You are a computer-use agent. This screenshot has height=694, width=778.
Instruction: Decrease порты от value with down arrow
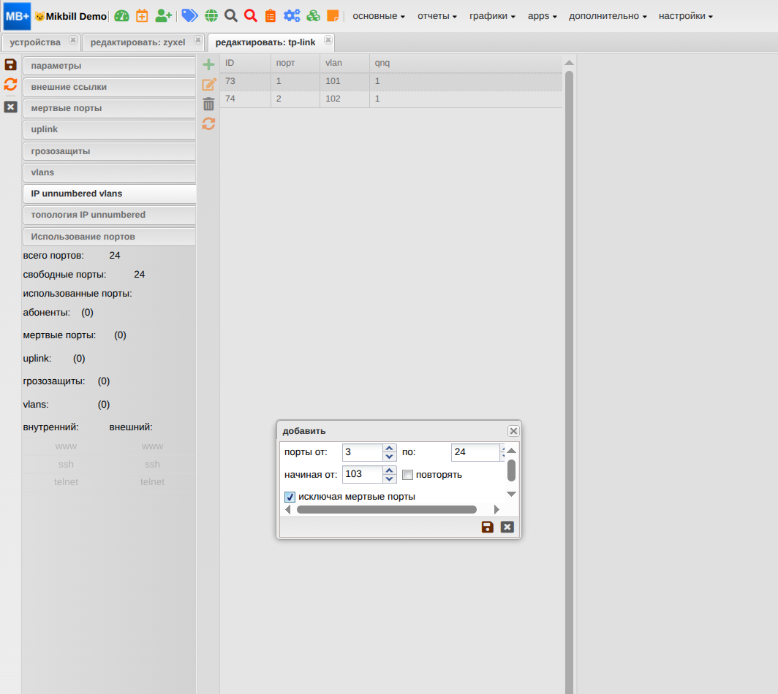390,457
